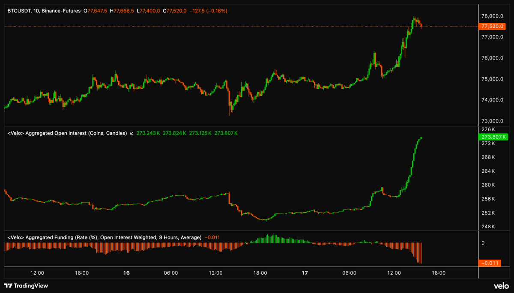The image size is (514, 293).
Task: Select the BTCUSDT, 10, Binance-Futures chart title
Action: point(44,11)
